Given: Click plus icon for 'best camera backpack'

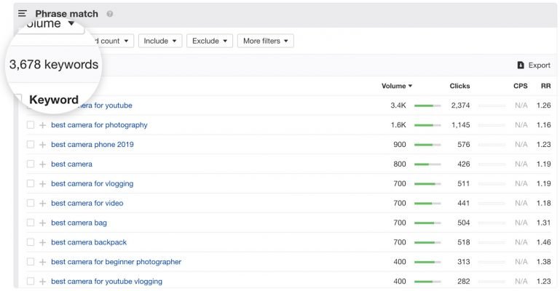Looking at the screenshot, I should 42,242.
